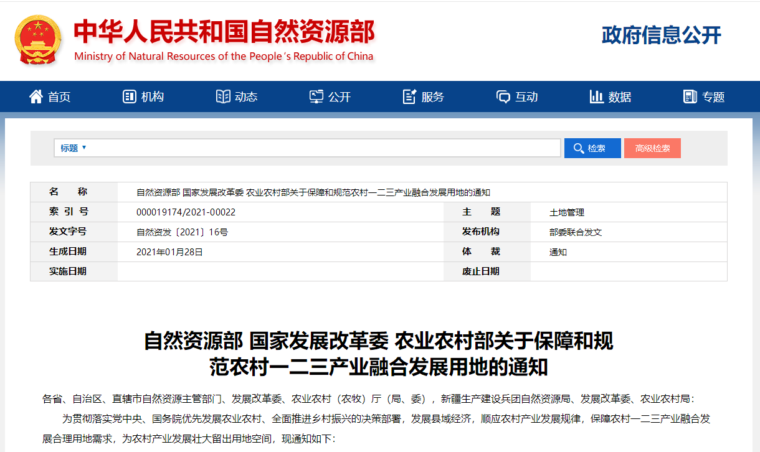Viewport: 760px width, 452px height.
Task: Click the paragraph starting 为贯彻落实党中央
Action: (376, 428)
